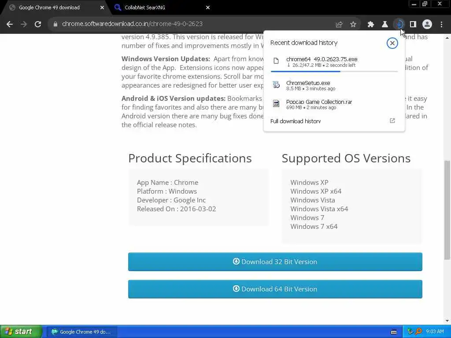Image resolution: width=451 pixels, height=338 pixels.
Task: Click the forward navigation arrow
Action: pos(24,24)
